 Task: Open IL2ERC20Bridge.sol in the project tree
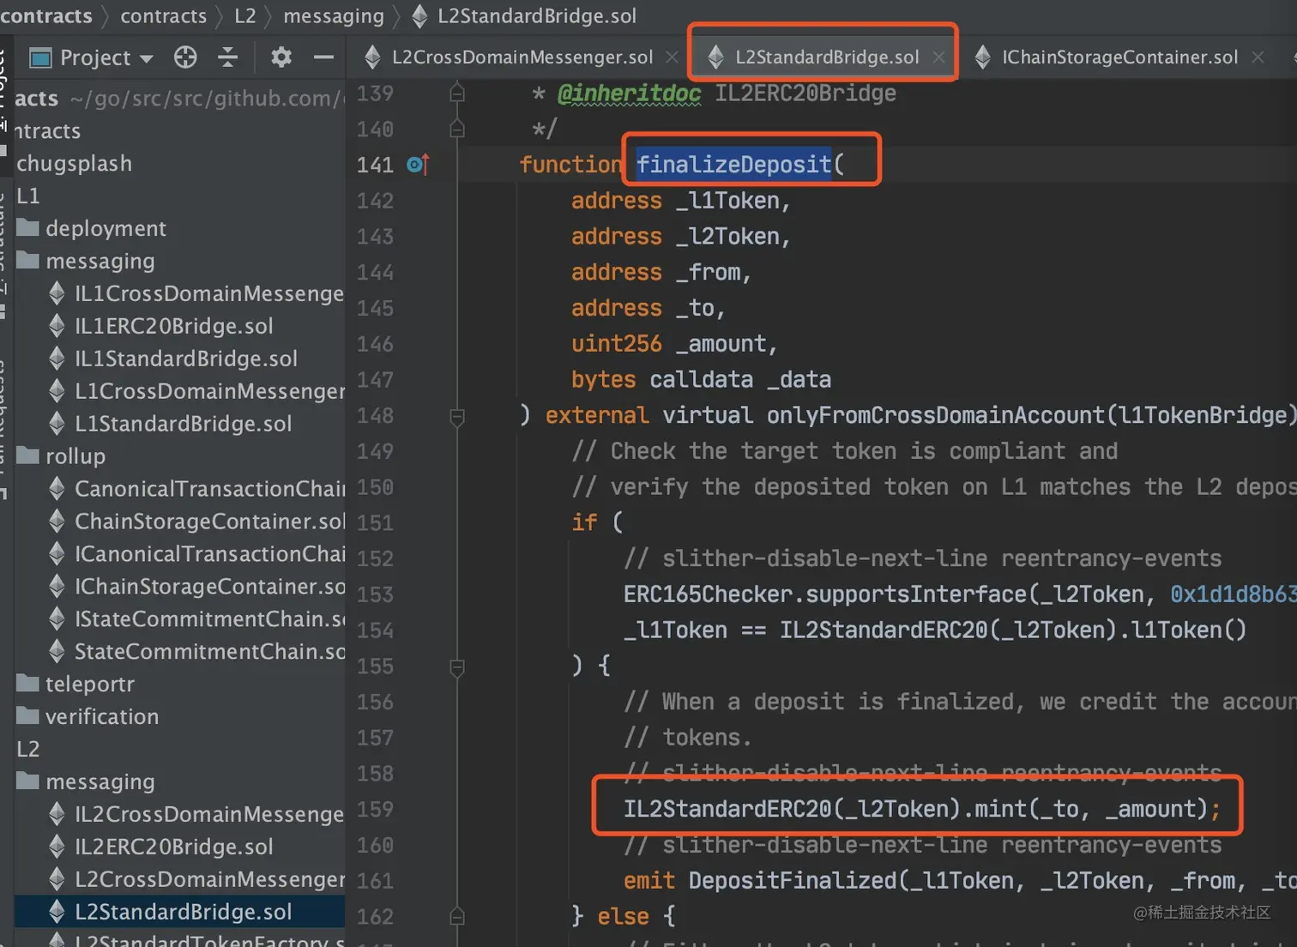click(x=161, y=848)
